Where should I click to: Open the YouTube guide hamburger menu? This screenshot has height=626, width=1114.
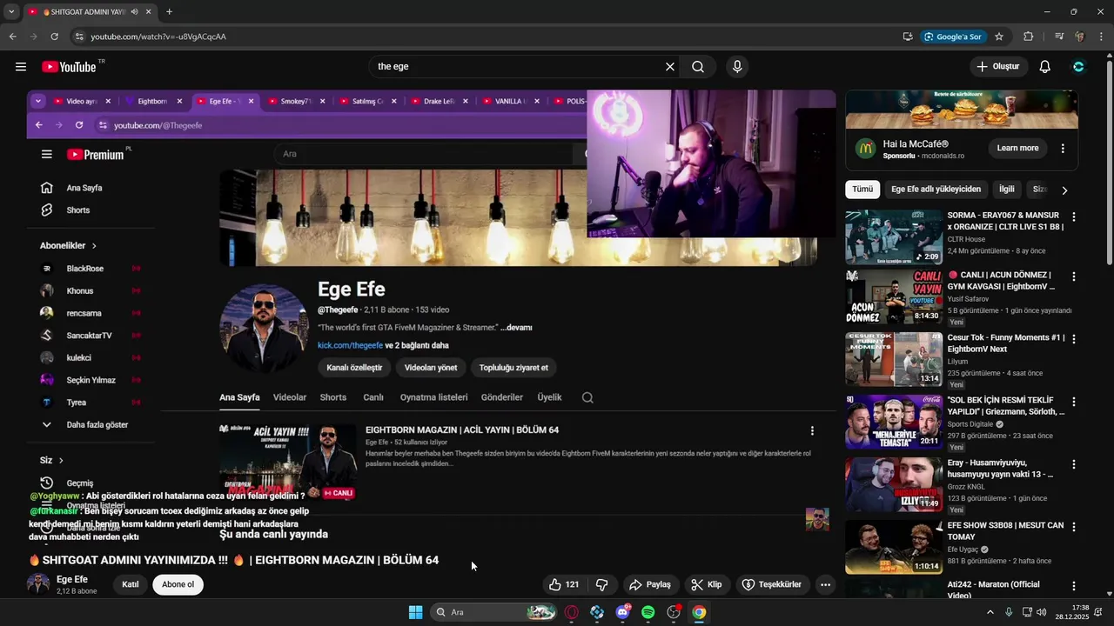(21, 67)
